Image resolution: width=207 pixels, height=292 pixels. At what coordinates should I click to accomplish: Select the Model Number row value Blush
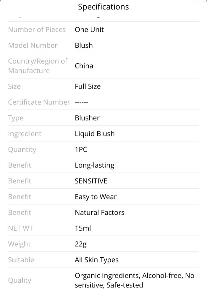click(x=84, y=45)
